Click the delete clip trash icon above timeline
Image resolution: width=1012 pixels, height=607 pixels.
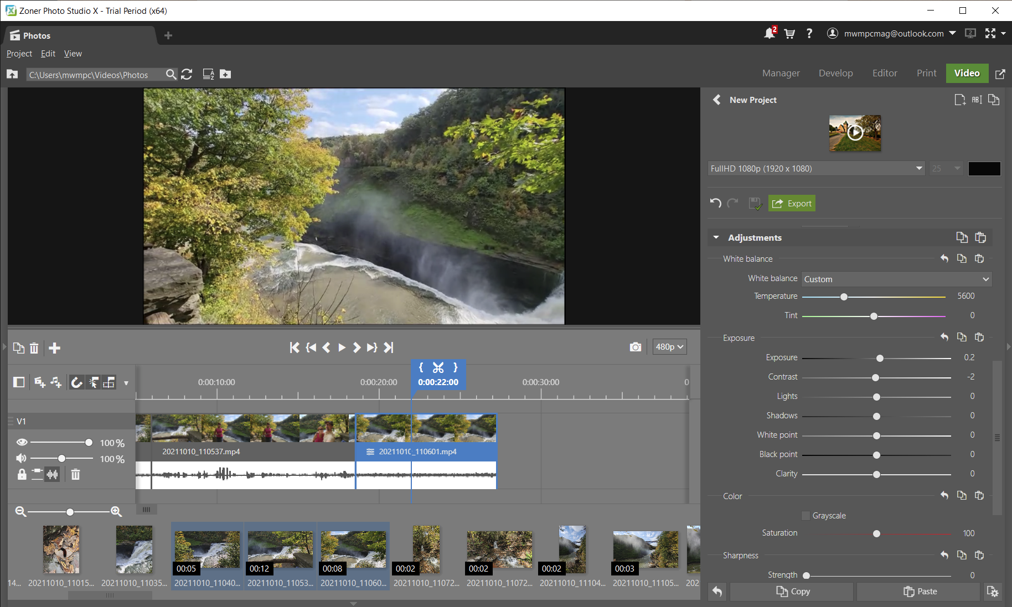34,348
